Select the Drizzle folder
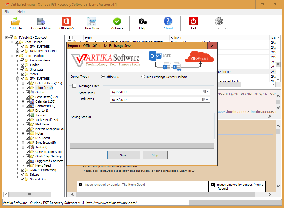The image size is (284, 208). 34,175
